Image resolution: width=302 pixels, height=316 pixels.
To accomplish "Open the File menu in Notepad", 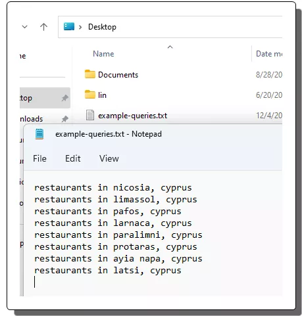I will coord(39,158).
